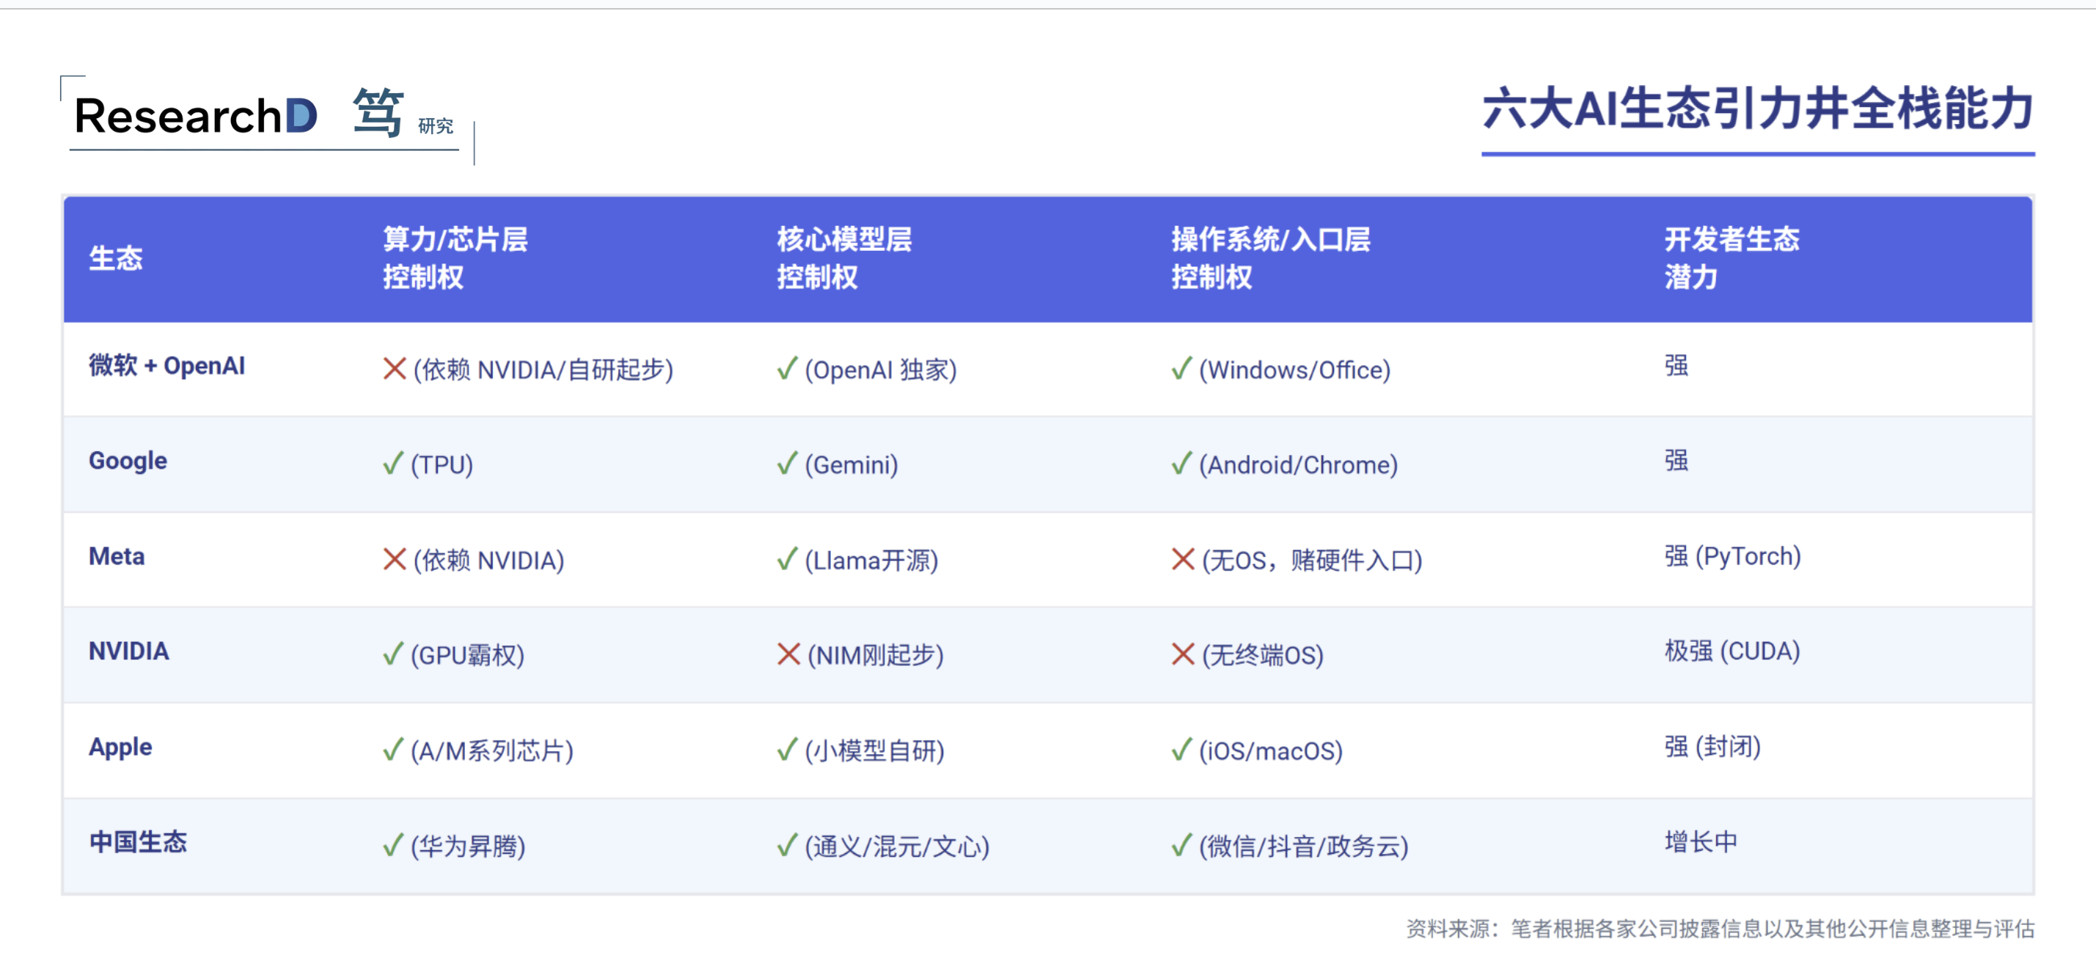Viewport: 2096px width, 972px height.
Task: Click the 资料来源 footnote text
Action: [x=1720, y=929]
